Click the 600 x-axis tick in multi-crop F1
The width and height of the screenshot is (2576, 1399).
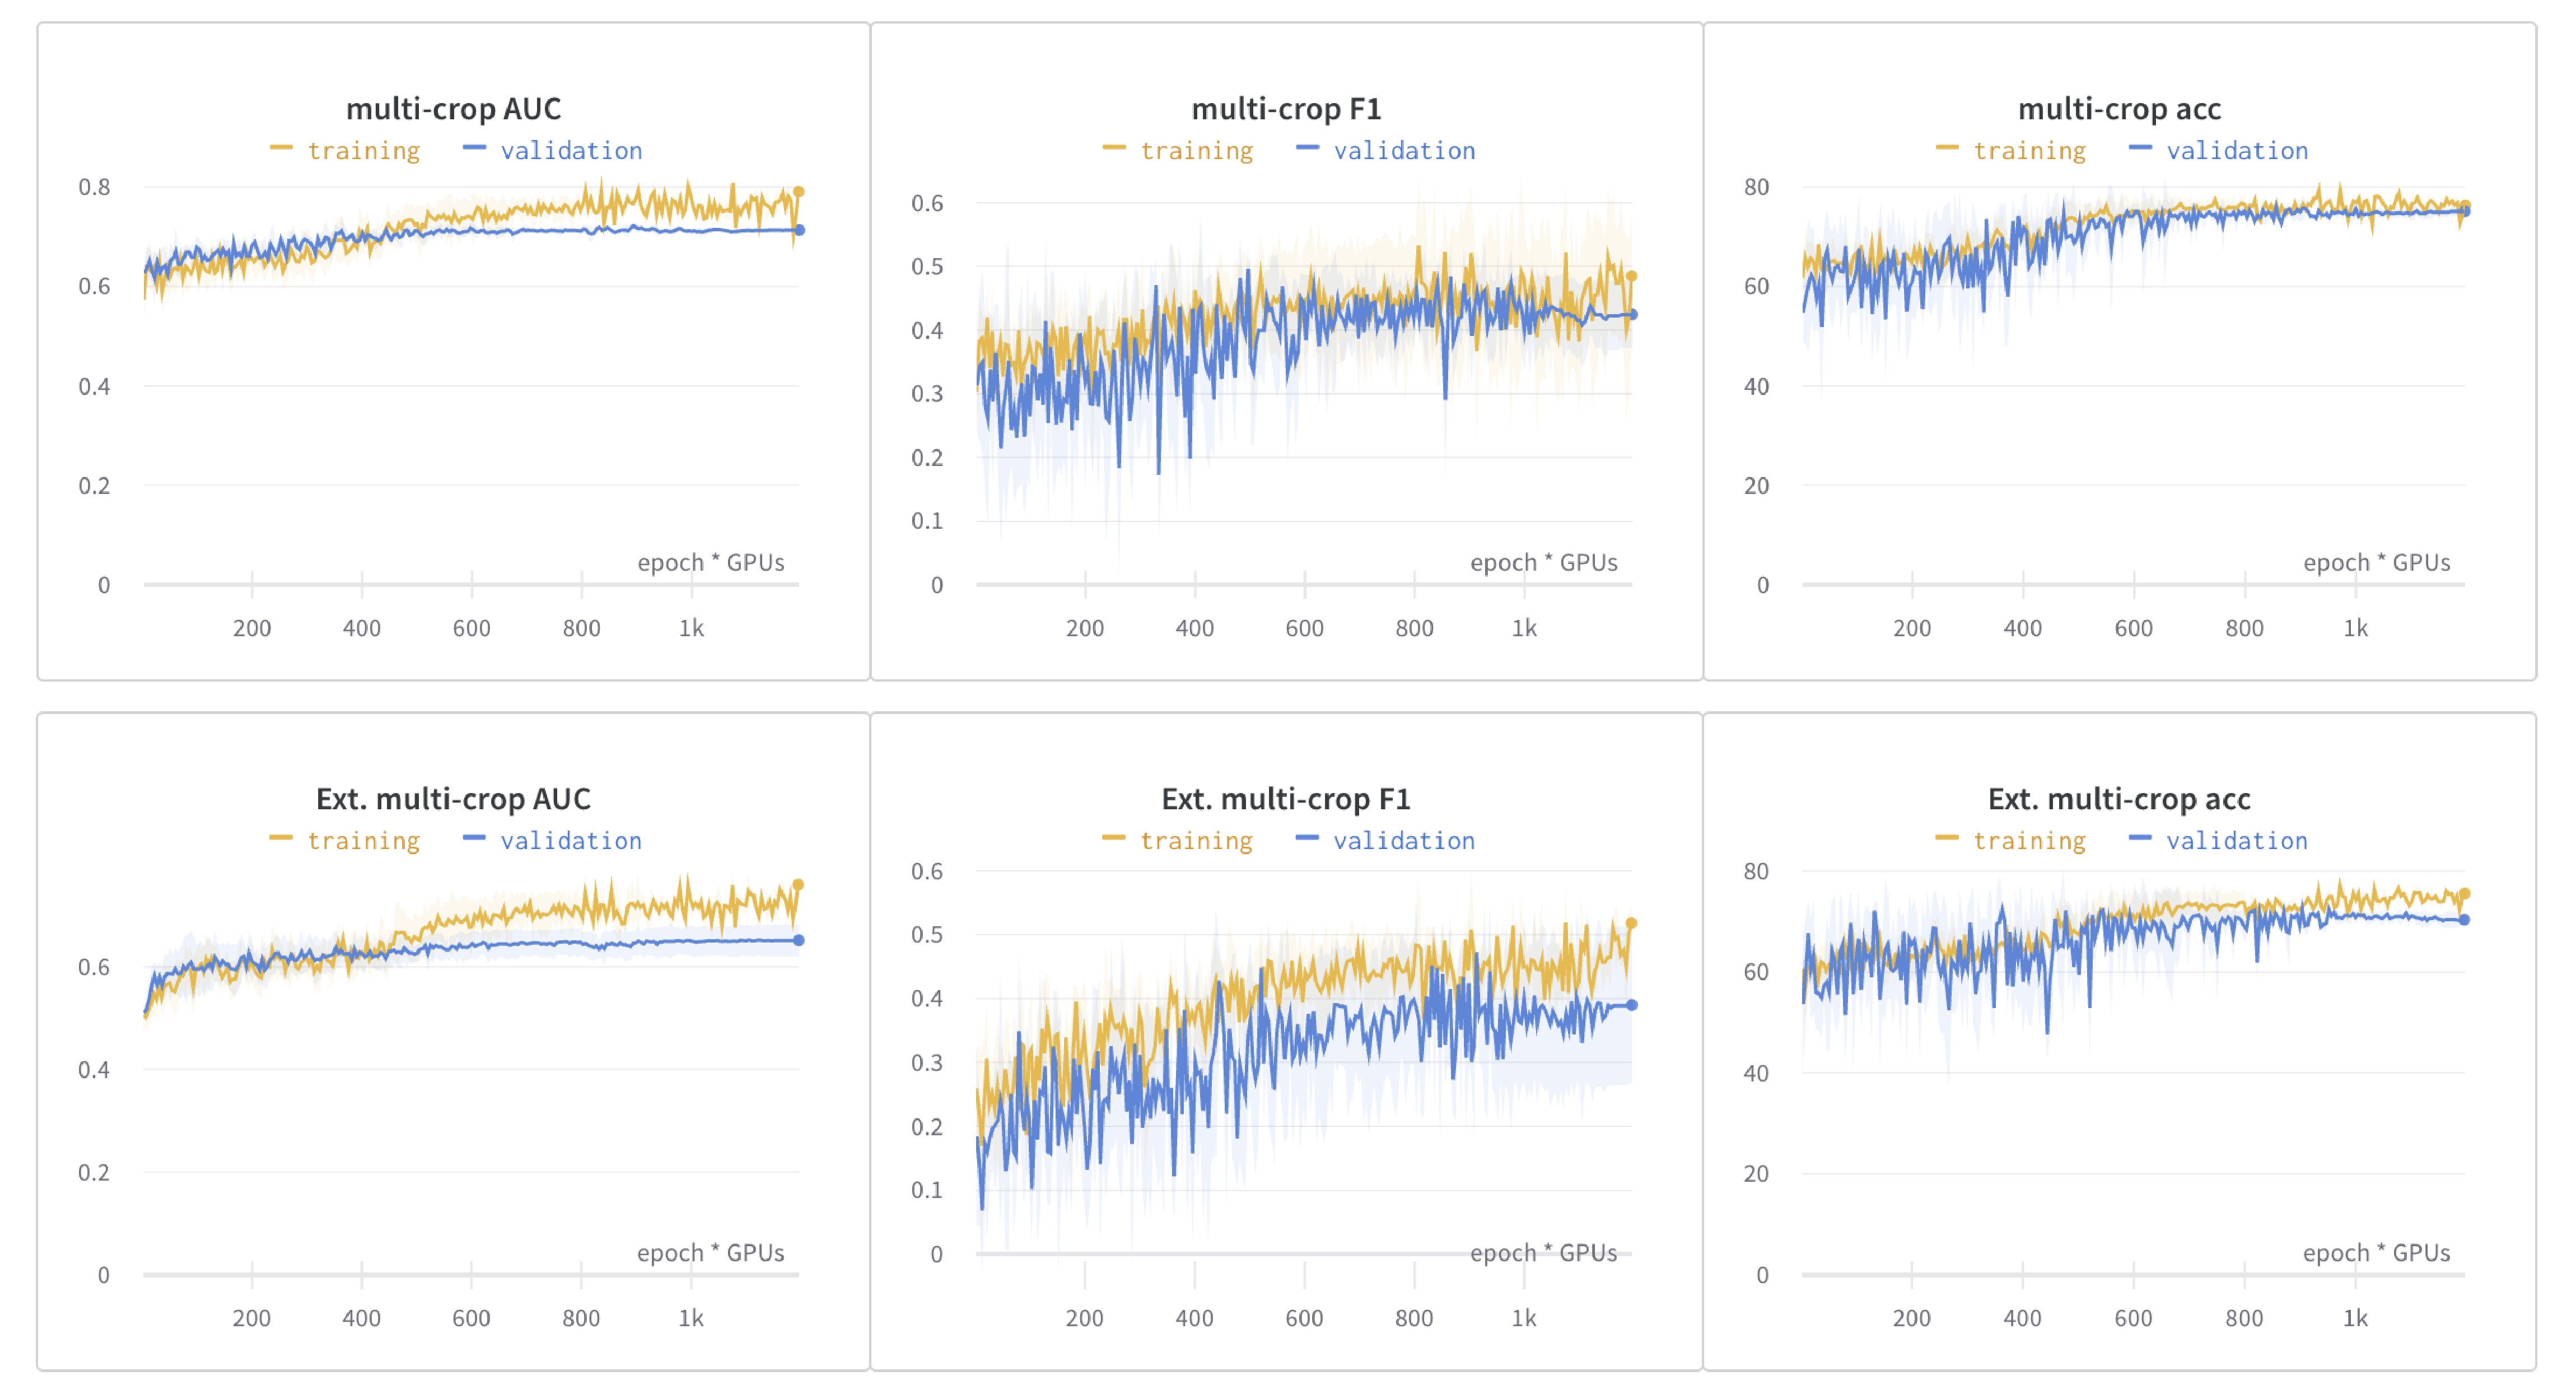(x=1304, y=628)
